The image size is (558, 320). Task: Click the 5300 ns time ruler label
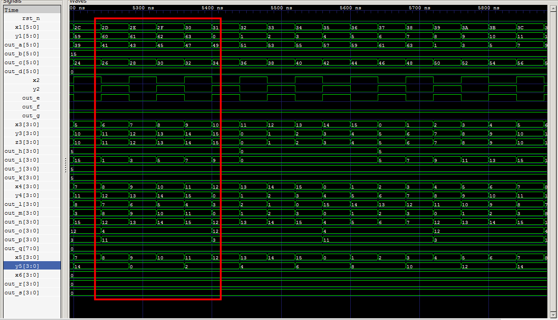143,8
